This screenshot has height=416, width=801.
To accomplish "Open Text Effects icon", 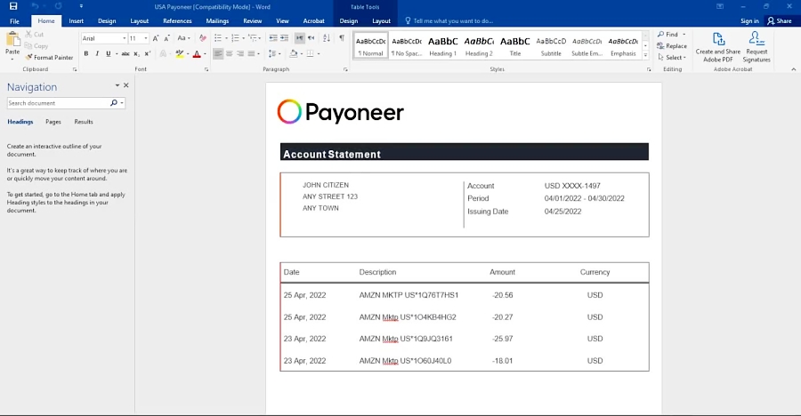I will (x=163, y=53).
